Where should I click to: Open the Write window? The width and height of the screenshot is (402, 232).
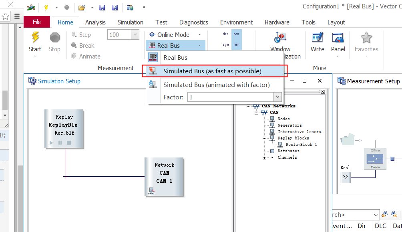318,42
